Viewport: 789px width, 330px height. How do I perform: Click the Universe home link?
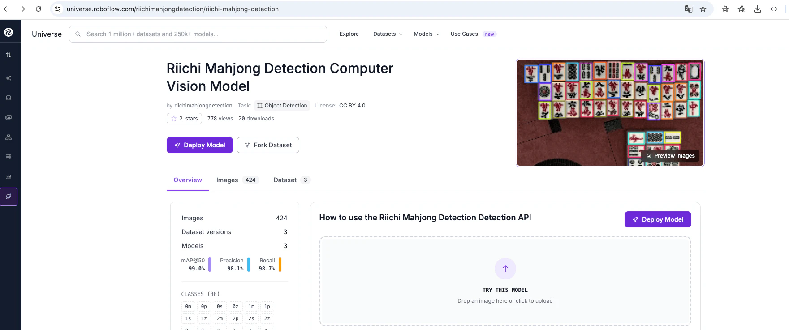pos(47,34)
